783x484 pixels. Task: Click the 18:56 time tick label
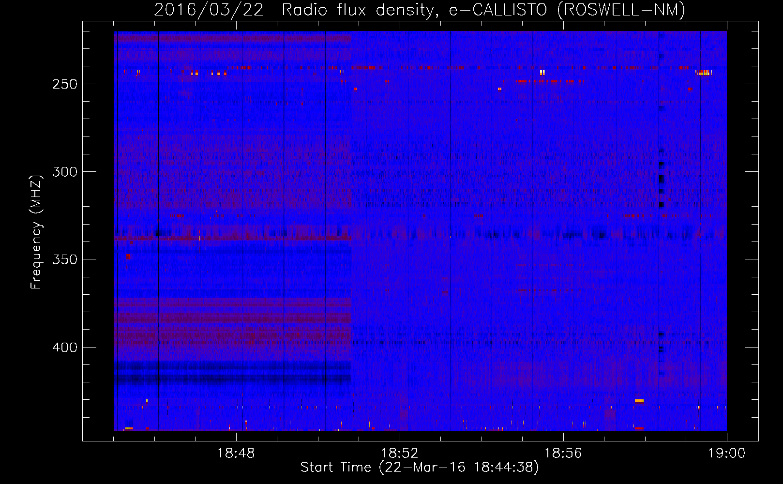point(563,454)
